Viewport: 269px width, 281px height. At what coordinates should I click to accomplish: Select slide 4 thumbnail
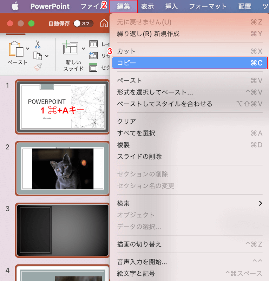coord(63,273)
